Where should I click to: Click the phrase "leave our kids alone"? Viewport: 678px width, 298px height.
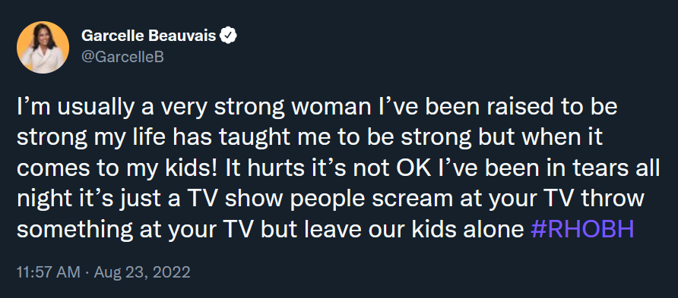pyautogui.click(x=414, y=230)
